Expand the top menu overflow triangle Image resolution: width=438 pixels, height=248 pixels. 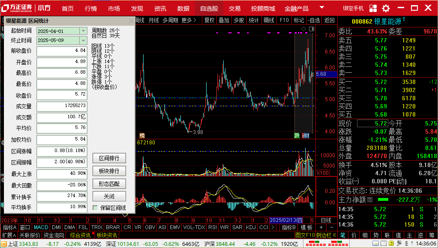[322, 7]
